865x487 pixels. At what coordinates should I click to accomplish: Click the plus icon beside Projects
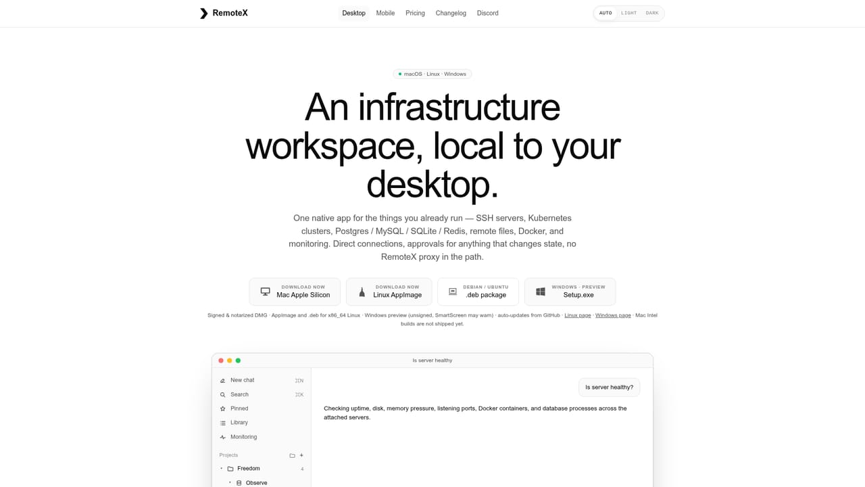pyautogui.click(x=301, y=455)
